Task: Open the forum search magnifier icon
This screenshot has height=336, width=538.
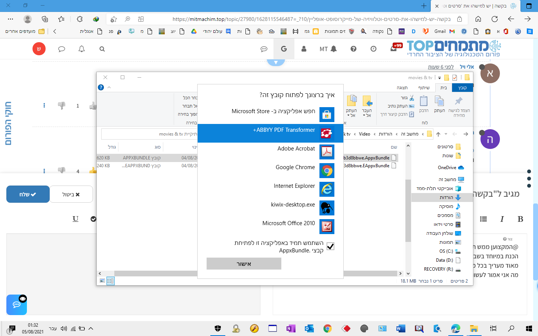Action: pyautogui.click(x=102, y=49)
